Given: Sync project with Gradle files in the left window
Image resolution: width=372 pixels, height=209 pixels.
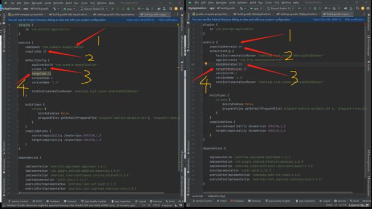Looking at the screenshot, I should (x=159, y=9).
